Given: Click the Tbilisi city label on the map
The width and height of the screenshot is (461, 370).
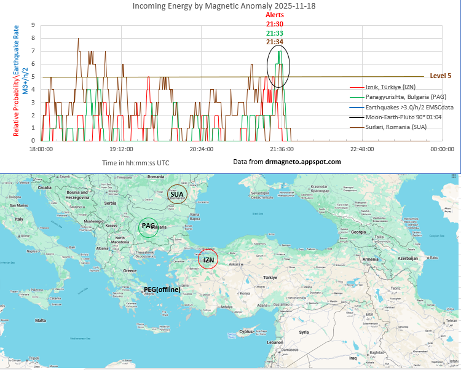Looking at the screenshot, I should coord(379,237).
